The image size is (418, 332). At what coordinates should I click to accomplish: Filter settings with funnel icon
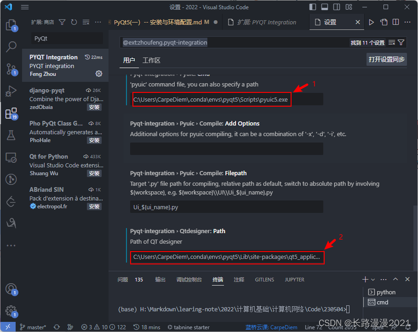[401, 42]
